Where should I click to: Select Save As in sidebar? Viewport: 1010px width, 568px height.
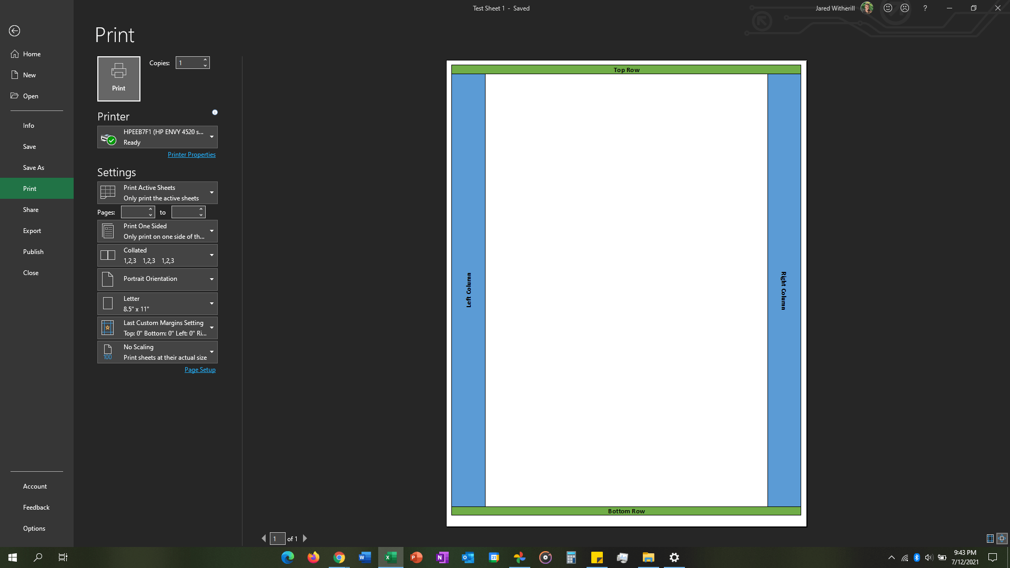(34, 168)
